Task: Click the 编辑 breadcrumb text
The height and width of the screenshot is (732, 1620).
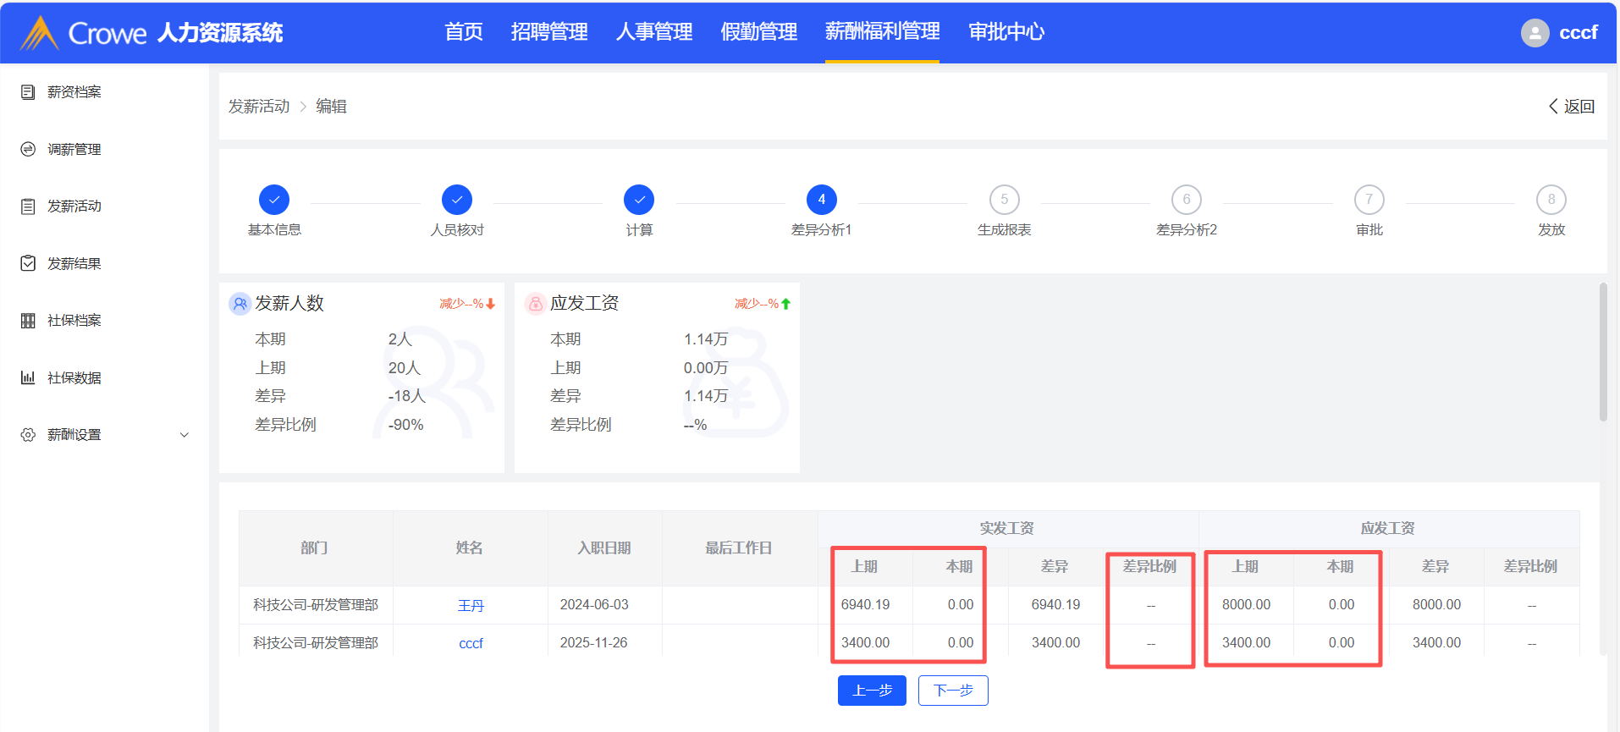Action: point(331,107)
